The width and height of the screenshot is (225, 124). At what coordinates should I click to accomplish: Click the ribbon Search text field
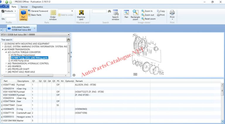coord(99,11)
